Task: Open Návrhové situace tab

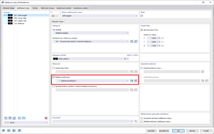Action: point(48,8)
